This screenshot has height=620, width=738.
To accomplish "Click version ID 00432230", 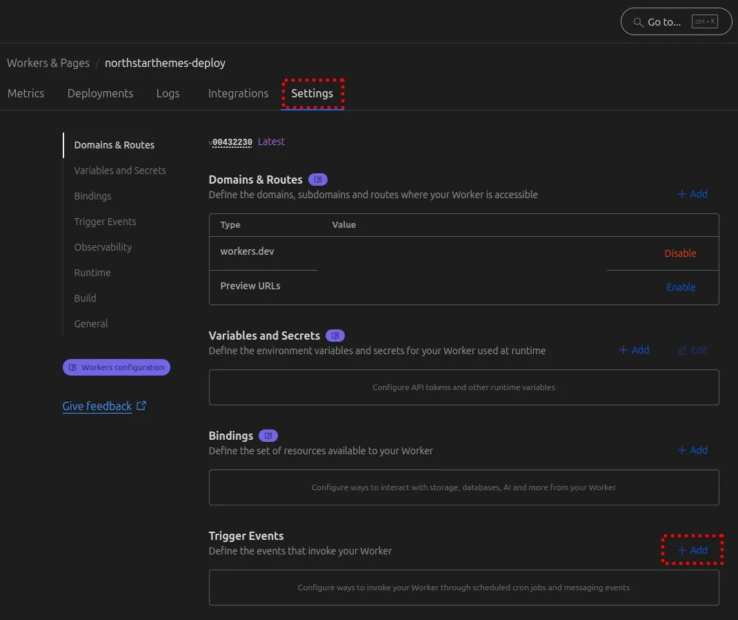I will point(232,142).
